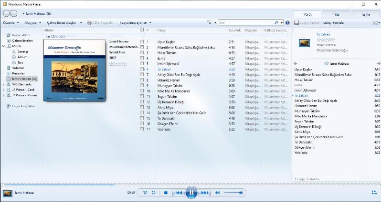Image resolution: width=381 pixels, height=202 pixels.
Task: Open the Eşitle tab
Action: click(x=366, y=14)
